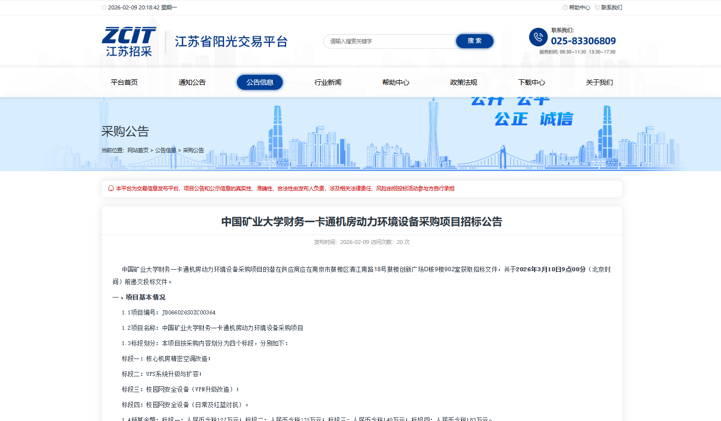Navigate to 政策法规 section

coord(464,82)
